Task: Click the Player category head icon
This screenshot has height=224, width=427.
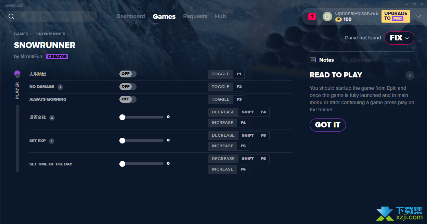Action: pyautogui.click(x=17, y=74)
